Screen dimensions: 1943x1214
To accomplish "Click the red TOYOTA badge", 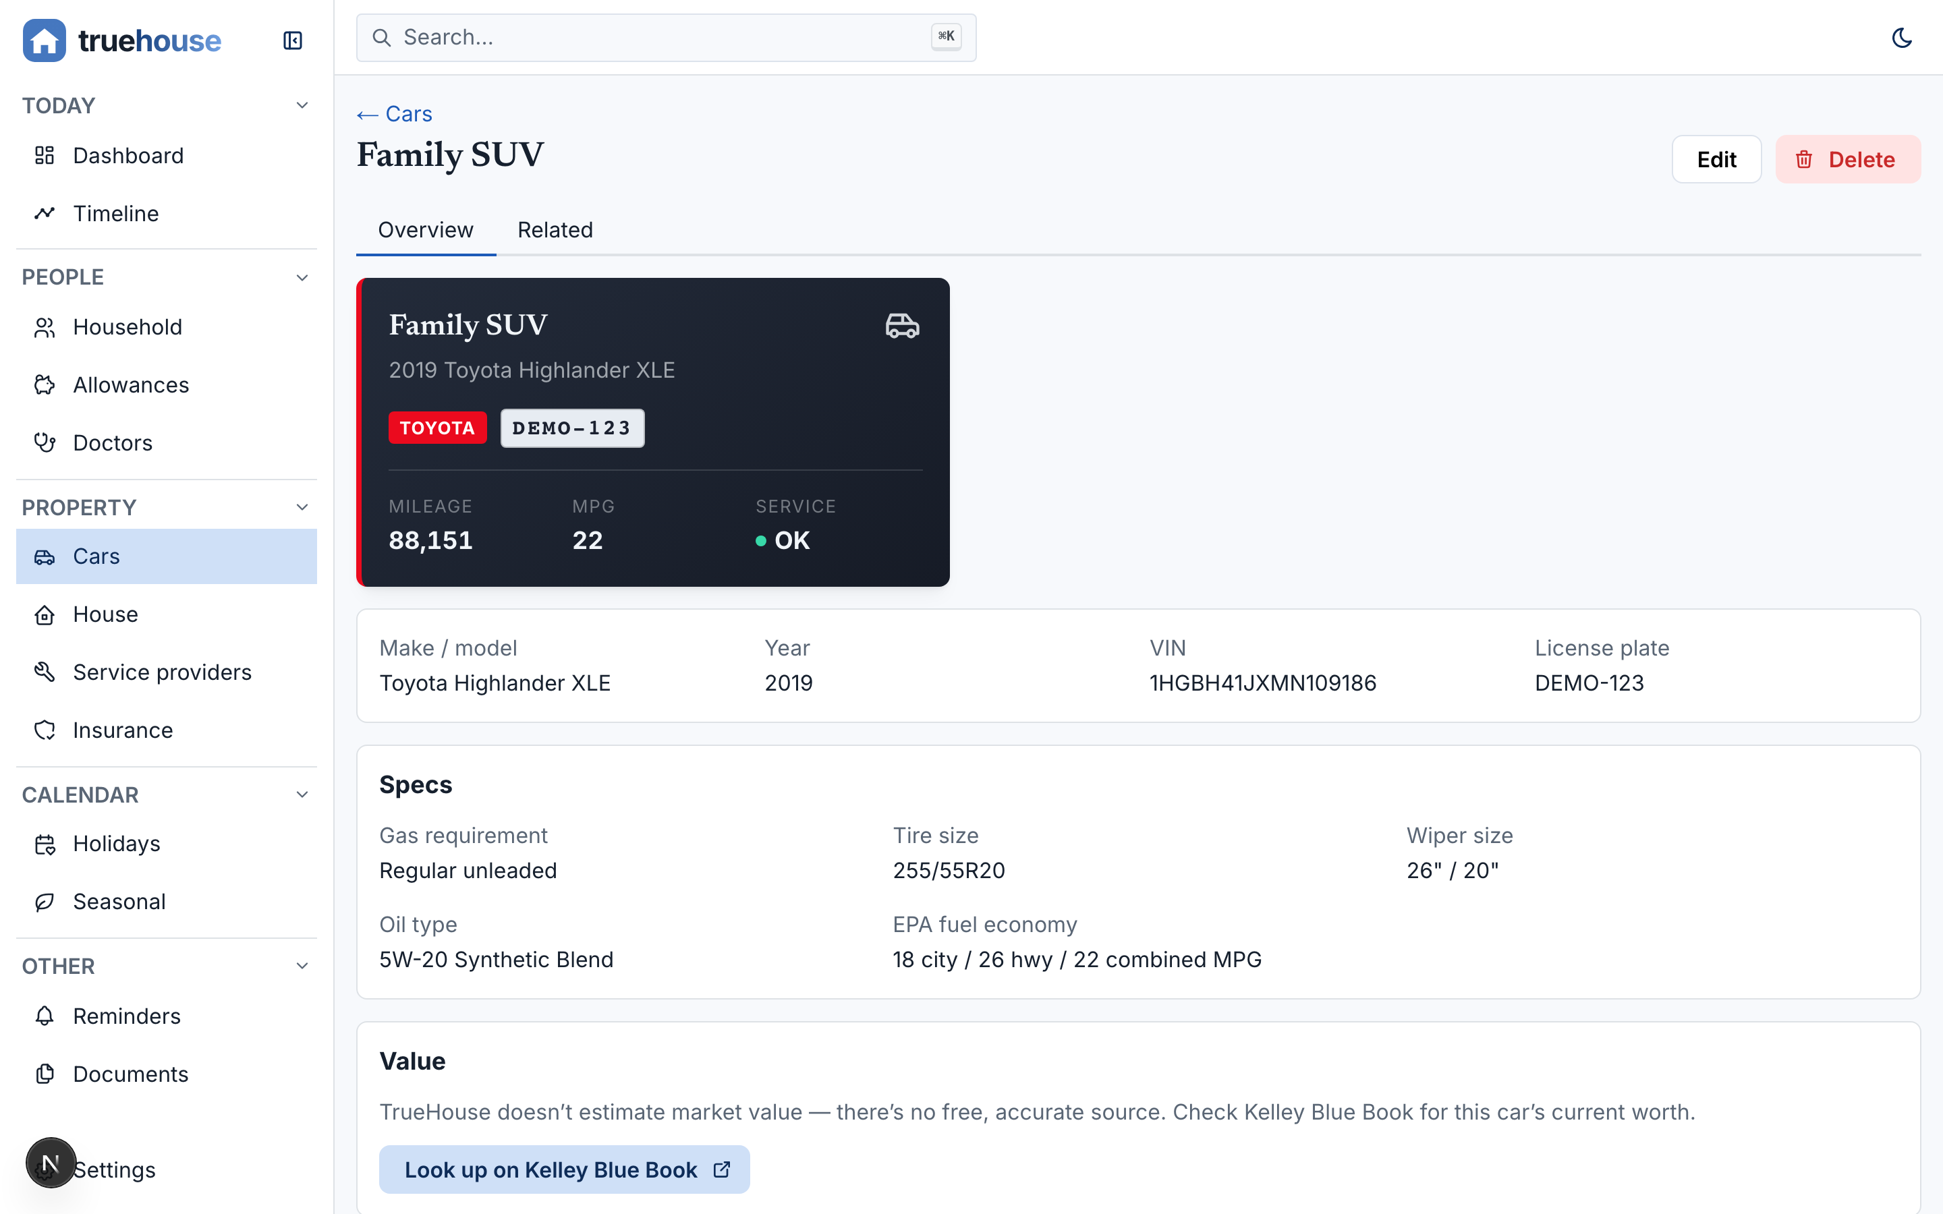I will [438, 428].
